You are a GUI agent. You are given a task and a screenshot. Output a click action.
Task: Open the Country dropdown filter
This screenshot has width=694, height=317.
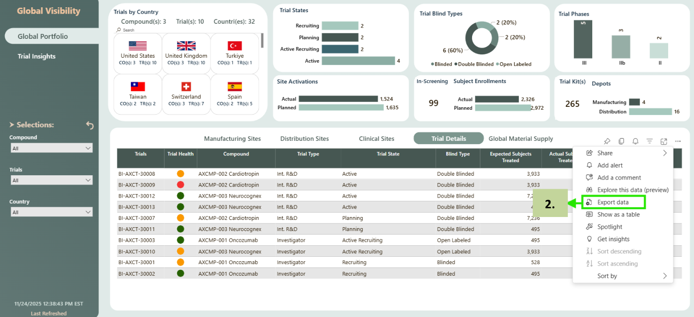52,212
